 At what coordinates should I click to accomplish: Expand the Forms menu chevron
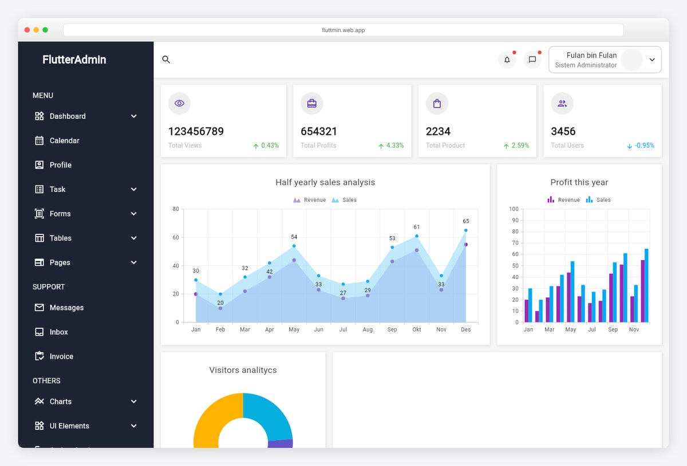[134, 214]
